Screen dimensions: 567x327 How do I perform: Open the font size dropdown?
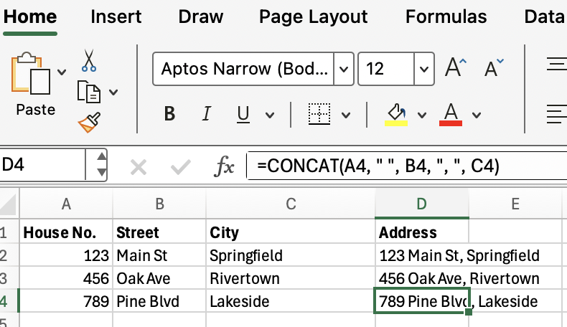pyautogui.click(x=424, y=69)
